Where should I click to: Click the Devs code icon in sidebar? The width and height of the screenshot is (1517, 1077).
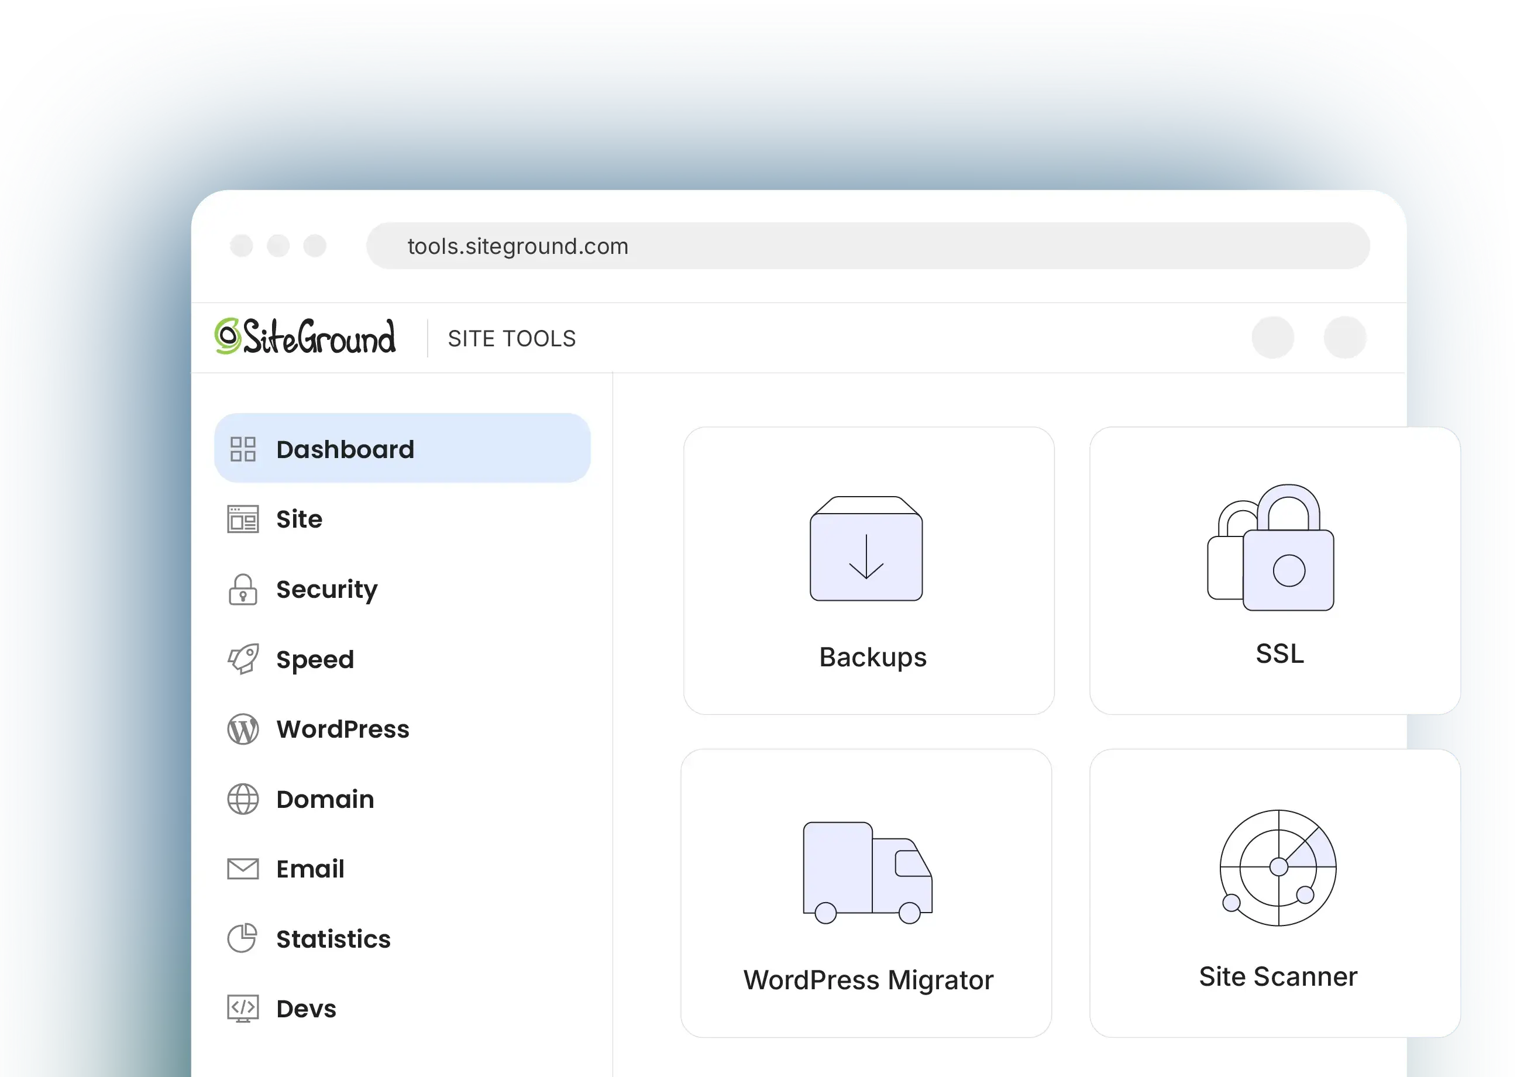tap(243, 1009)
